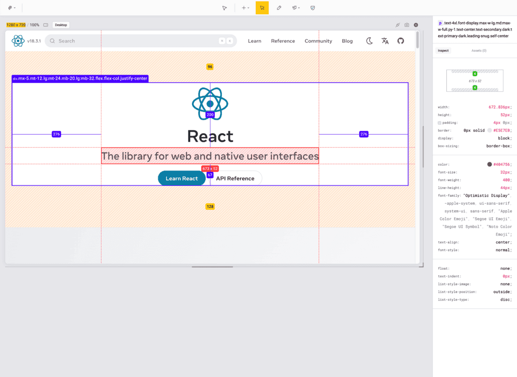Select the arrow pointer tool
Screen dimensions: 517x377
[224, 8]
